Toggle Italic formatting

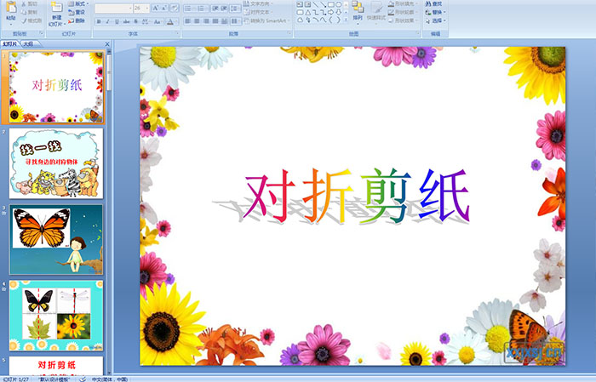(107, 21)
